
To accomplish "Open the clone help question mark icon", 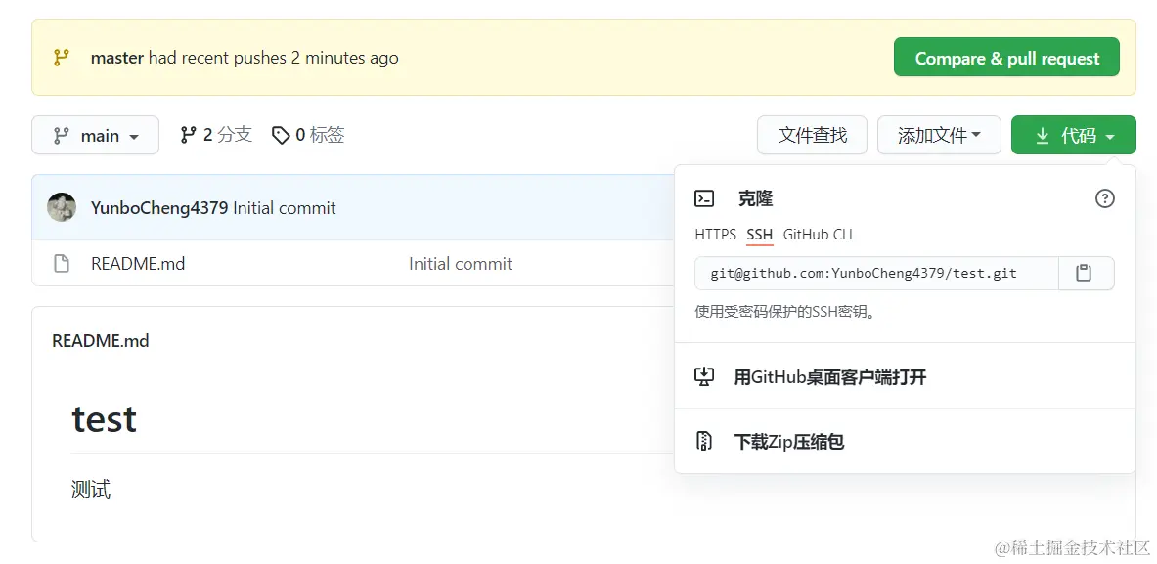I will 1104,198.
